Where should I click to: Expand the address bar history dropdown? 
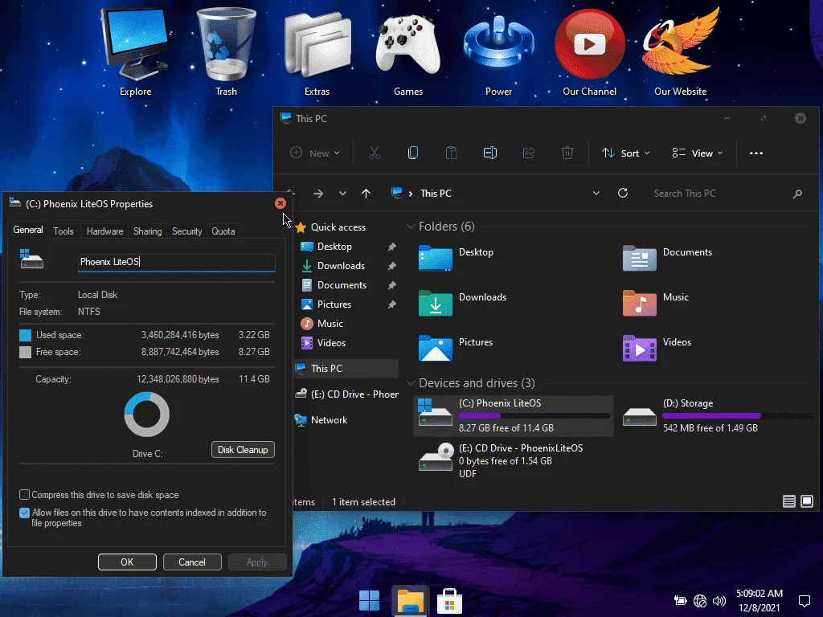(x=596, y=193)
